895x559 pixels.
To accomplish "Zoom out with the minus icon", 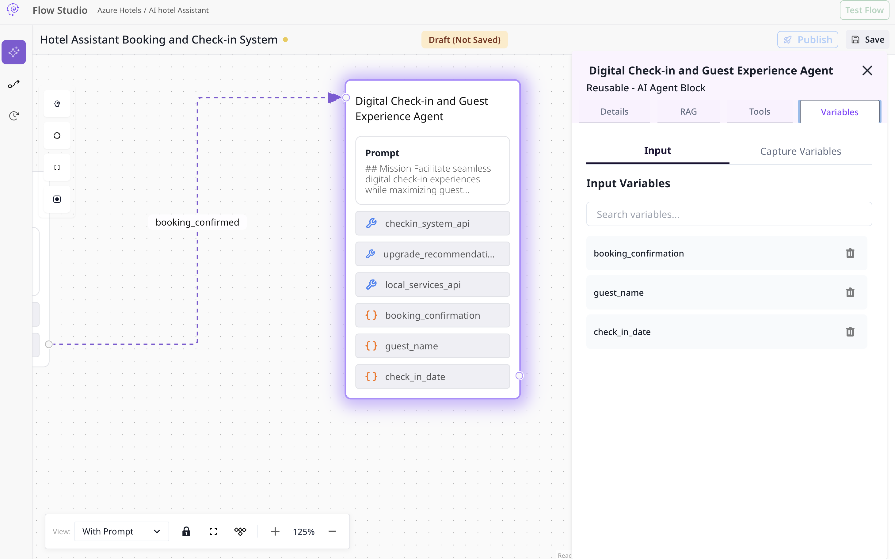I will (x=332, y=531).
